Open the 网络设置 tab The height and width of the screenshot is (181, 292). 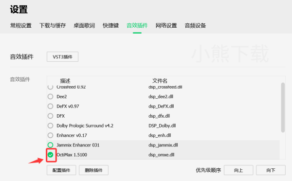(166, 25)
